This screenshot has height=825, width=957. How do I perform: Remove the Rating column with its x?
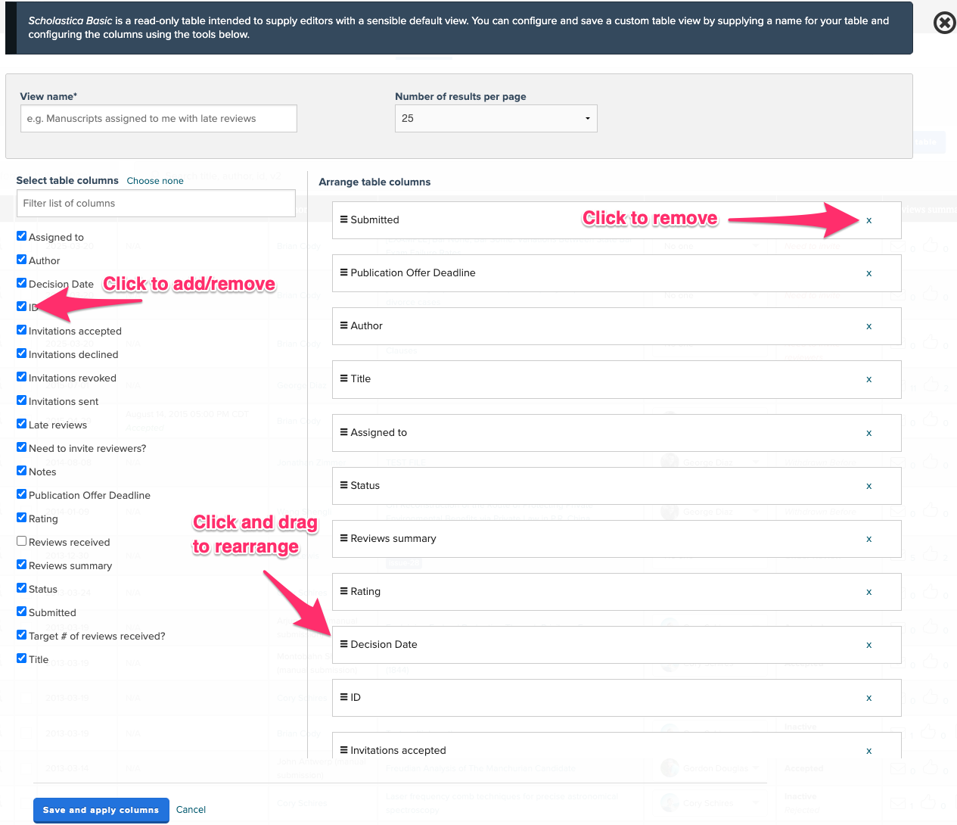coord(868,593)
